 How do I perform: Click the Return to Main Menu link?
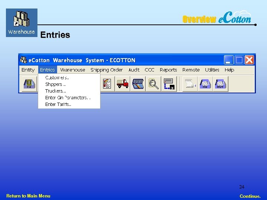pos(28,196)
